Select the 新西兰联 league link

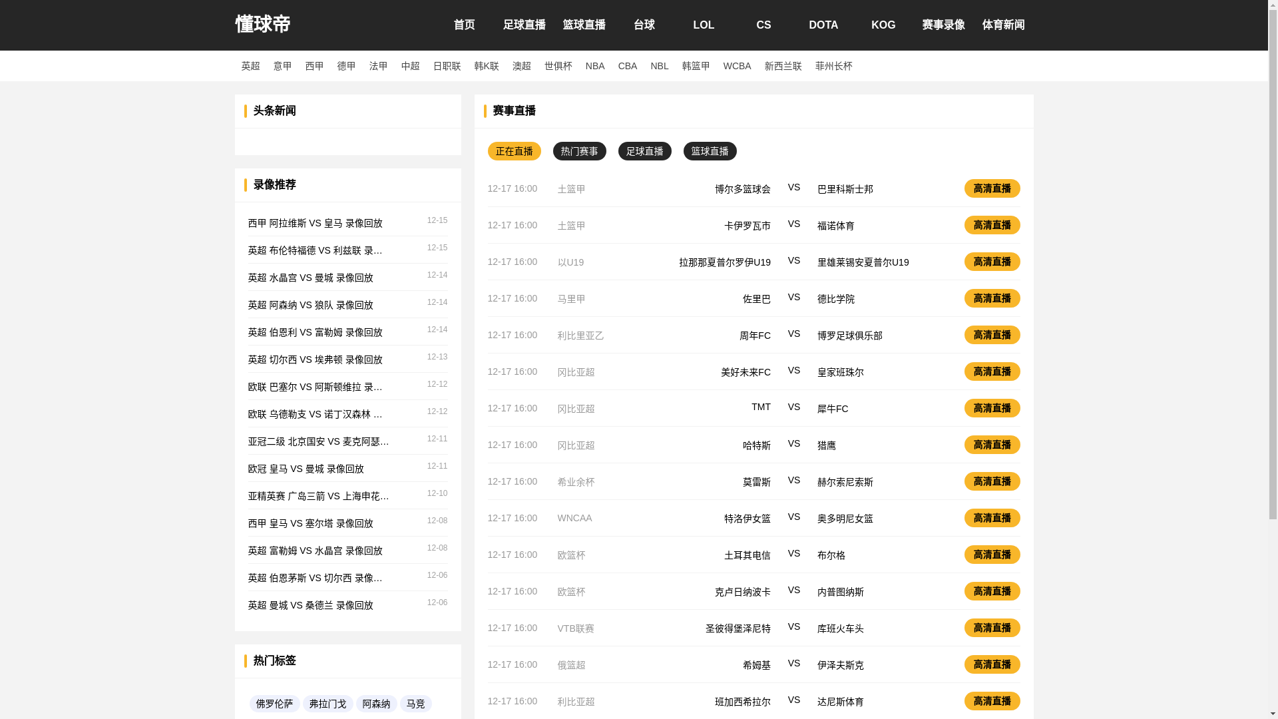pyautogui.click(x=783, y=66)
